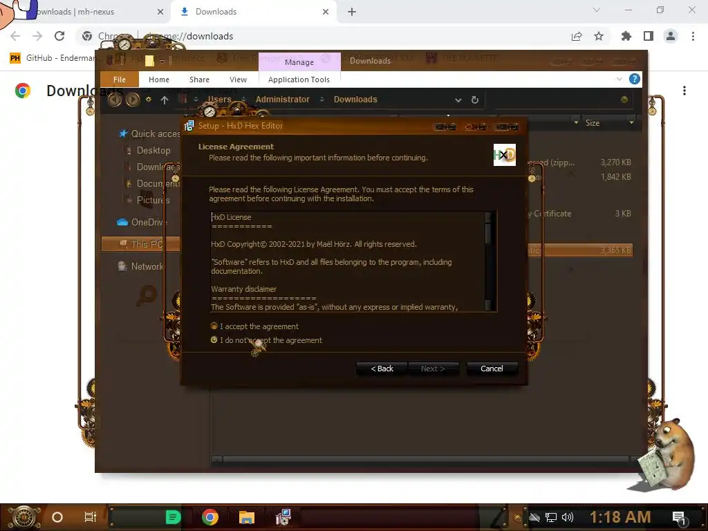This screenshot has height=531, width=708.
Task: Click the Back button in HxD setup
Action: pyautogui.click(x=382, y=369)
